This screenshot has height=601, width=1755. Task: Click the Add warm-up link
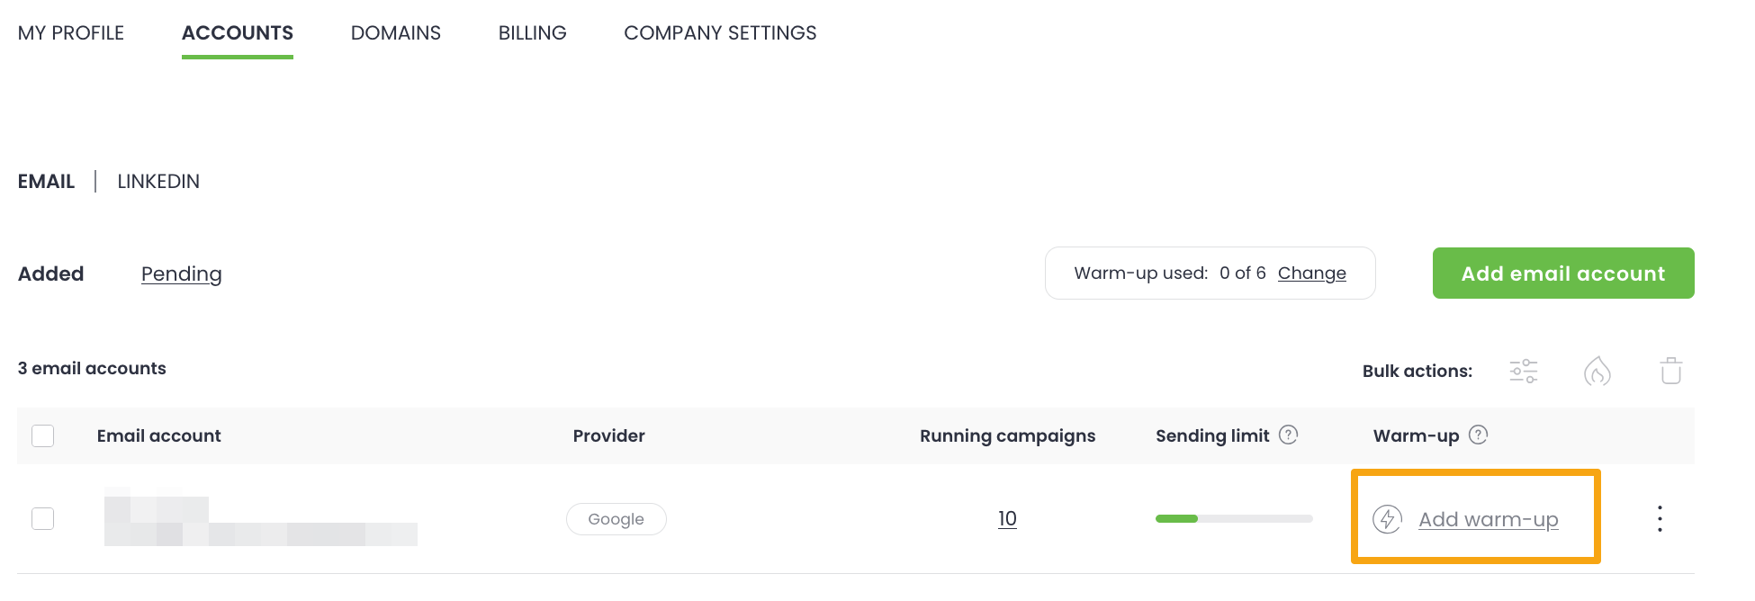click(1488, 520)
